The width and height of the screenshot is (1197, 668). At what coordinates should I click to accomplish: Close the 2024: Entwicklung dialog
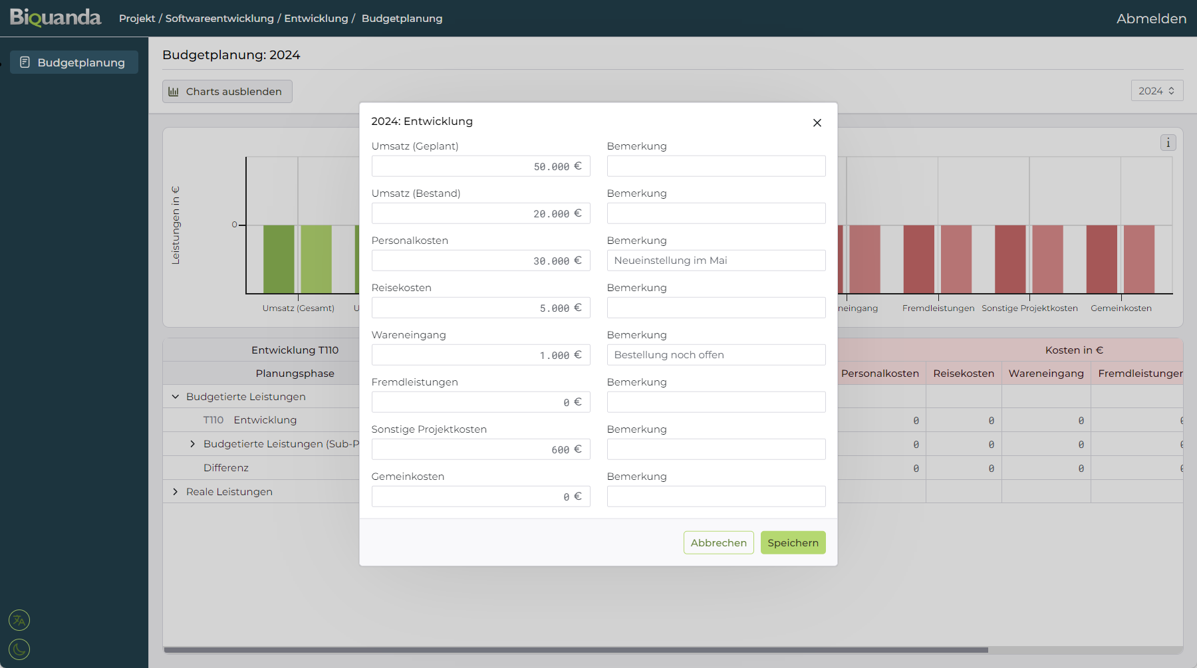pyautogui.click(x=817, y=123)
